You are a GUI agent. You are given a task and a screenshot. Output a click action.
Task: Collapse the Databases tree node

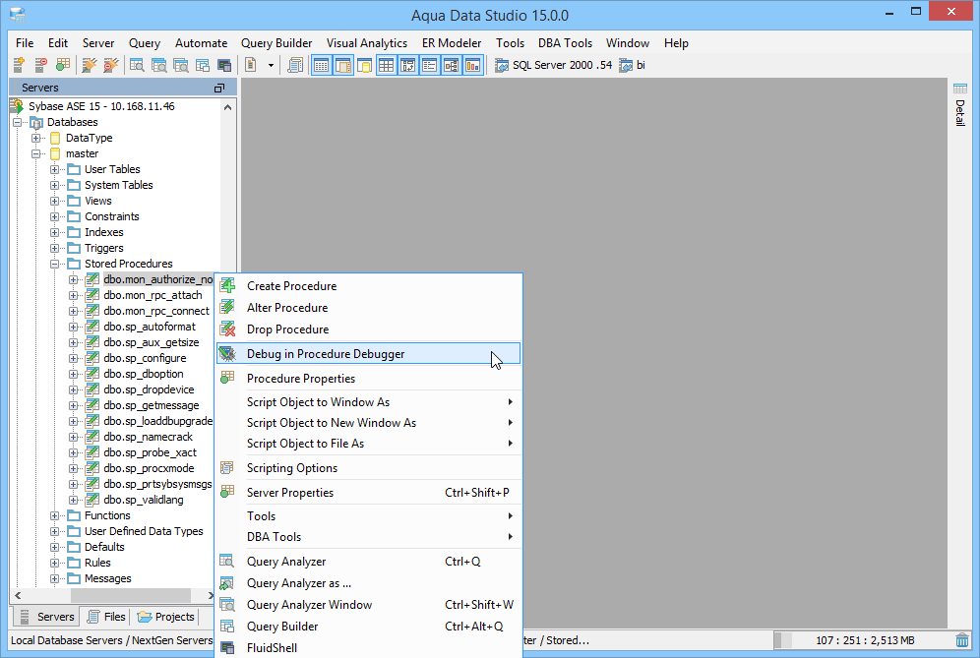tap(18, 123)
